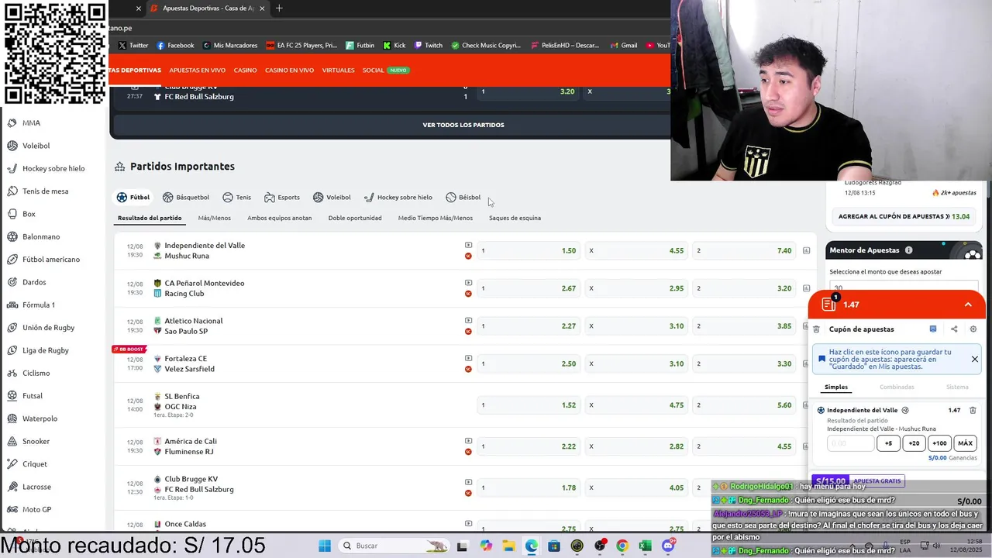992x558 pixels.
Task: Open Mentor de Apuestas info icon
Action: point(908,250)
